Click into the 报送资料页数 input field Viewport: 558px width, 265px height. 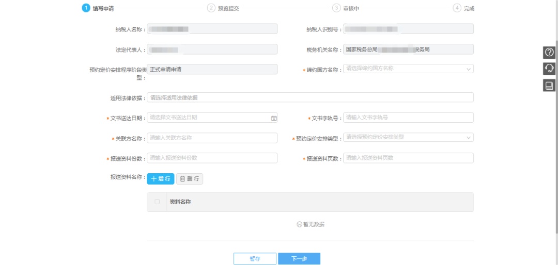pos(408,158)
